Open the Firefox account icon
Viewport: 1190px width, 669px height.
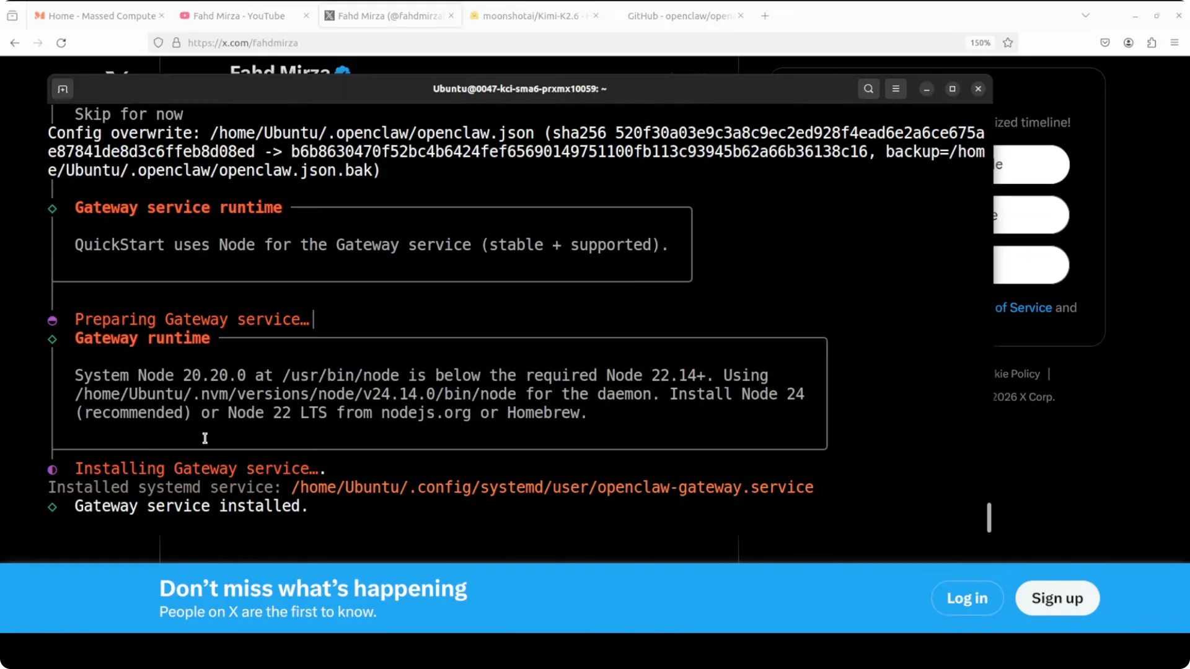point(1128,43)
